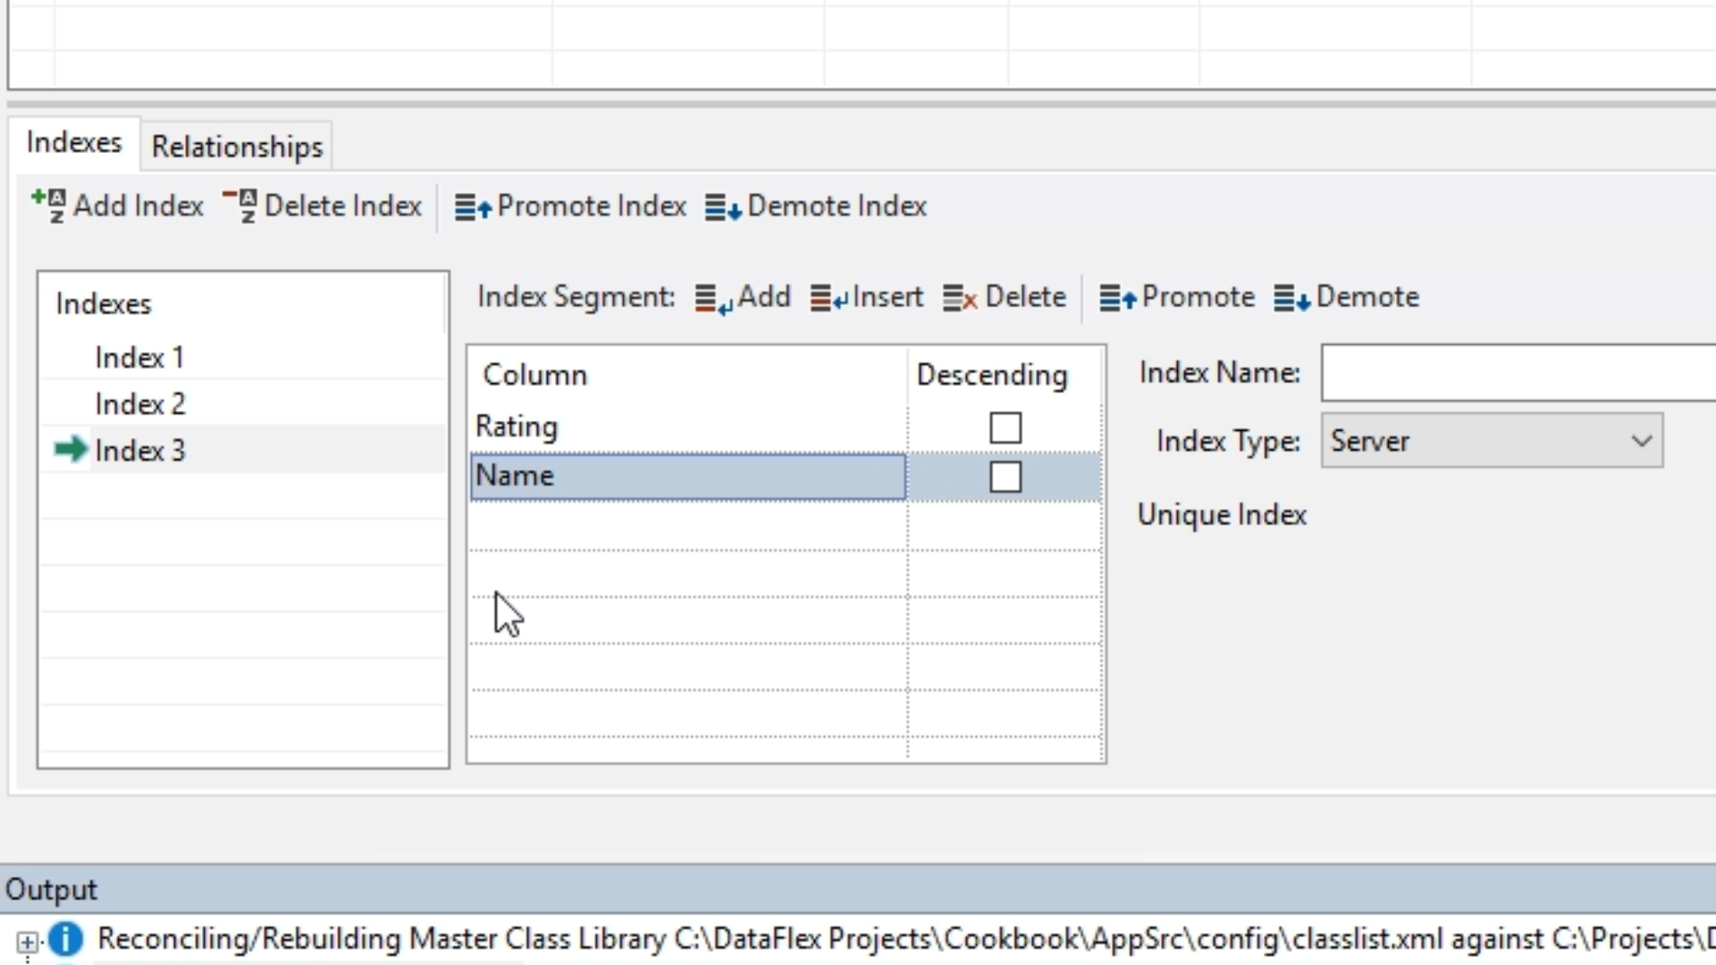Click the Delete Index icon

tap(240, 206)
